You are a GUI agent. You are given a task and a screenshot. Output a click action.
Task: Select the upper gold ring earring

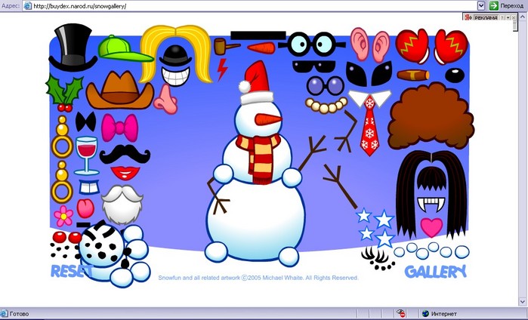[62, 137]
